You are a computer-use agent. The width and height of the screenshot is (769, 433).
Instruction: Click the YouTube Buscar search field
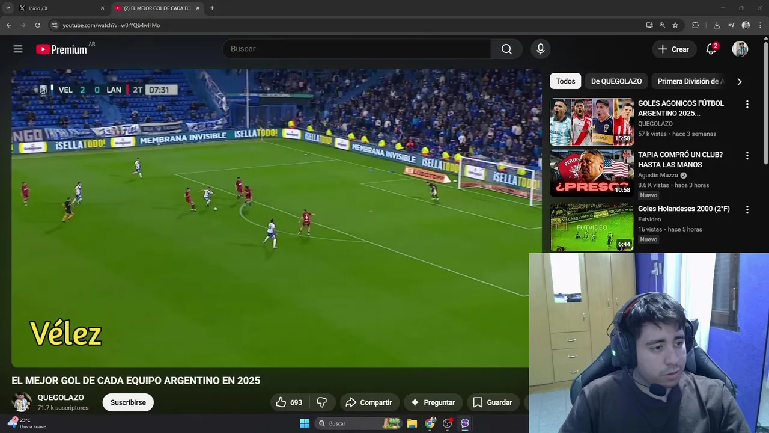(357, 49)
